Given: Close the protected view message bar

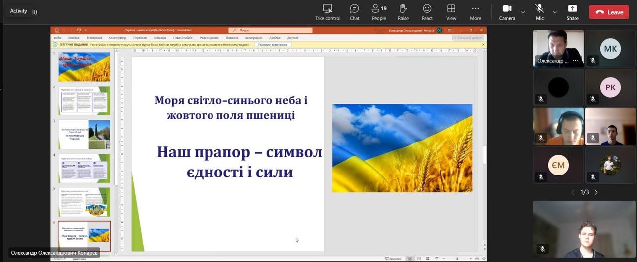Looking at the screenshot, I should 482,45.
